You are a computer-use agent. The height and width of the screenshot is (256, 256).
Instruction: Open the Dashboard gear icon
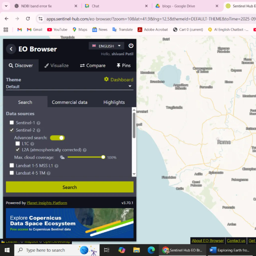[106, 79]
